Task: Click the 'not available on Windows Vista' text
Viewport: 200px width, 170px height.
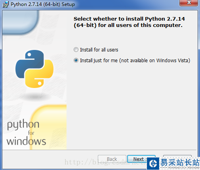Action: (x=155, y=61)
